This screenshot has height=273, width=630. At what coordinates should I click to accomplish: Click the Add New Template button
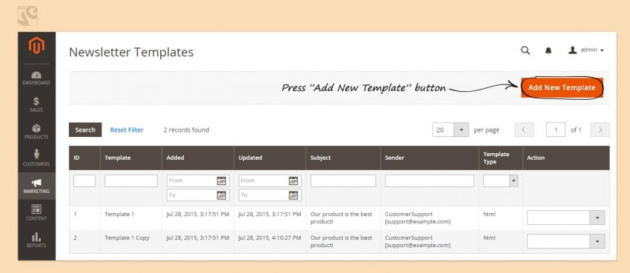[562, 87]
